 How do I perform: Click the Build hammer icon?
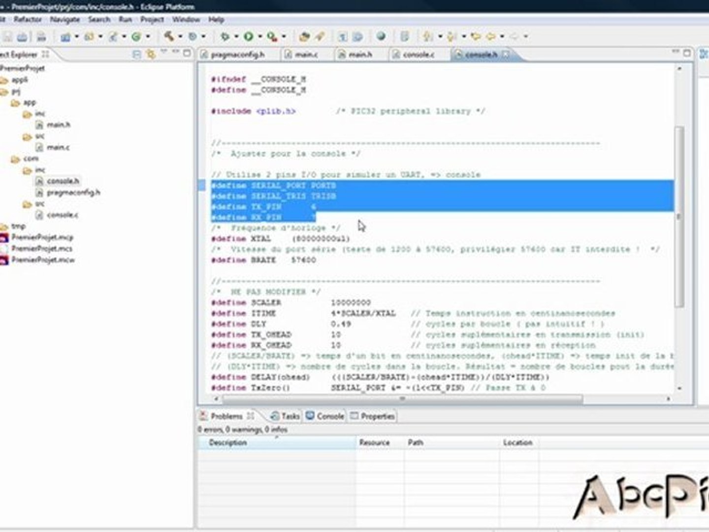(169, 36)
